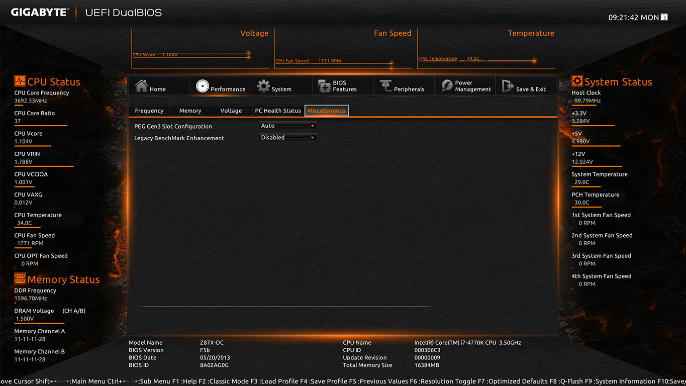Click the BIOS Date 05/20/2013
Screen dimensions: 686x386
tap(215, 358)
